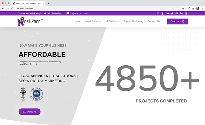Click the ISO Certified Company badge

coord(37,94)
